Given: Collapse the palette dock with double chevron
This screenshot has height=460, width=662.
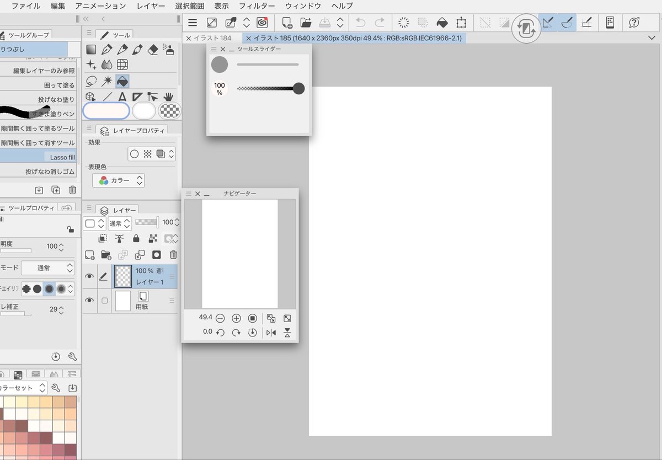Looking at the screenshot, I should 87,19.
